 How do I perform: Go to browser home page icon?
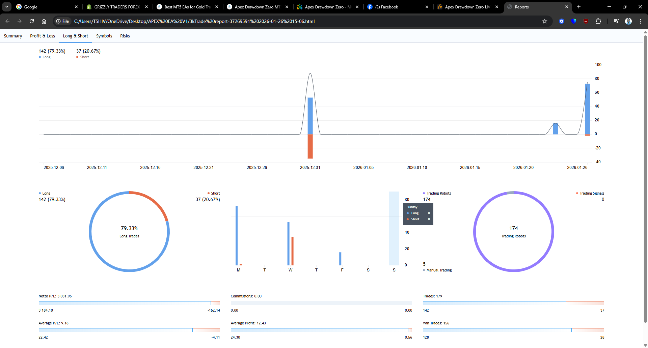44,21
